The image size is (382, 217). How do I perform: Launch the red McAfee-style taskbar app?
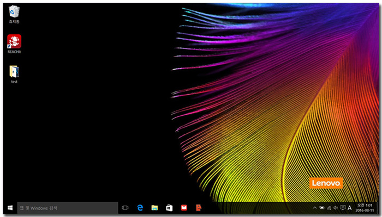184,208
